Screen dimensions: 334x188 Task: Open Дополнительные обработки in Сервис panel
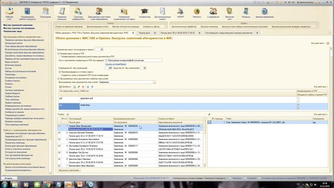(184, 27)
